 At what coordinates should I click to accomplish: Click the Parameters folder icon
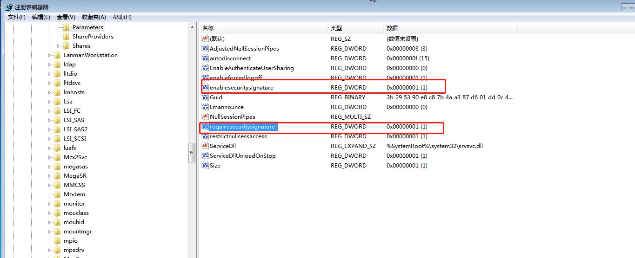[66, 27]
